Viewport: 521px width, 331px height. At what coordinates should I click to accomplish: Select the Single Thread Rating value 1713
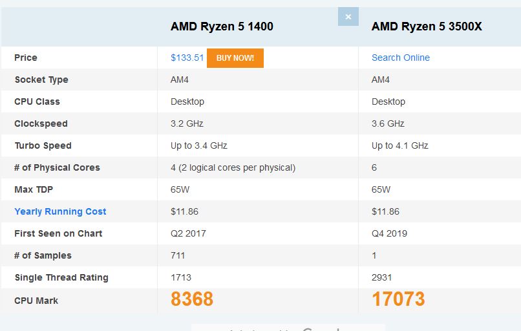[181, 277]
